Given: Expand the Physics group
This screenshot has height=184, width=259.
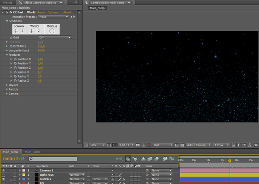Looking at the screenshot, I should [7, 85].
